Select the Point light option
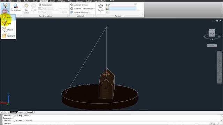This screenshot has width=223, height=125. [8, 17]
